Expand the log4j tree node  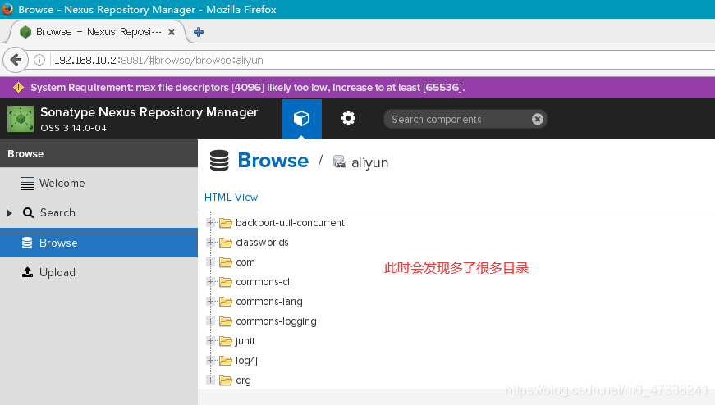(211, 360)
